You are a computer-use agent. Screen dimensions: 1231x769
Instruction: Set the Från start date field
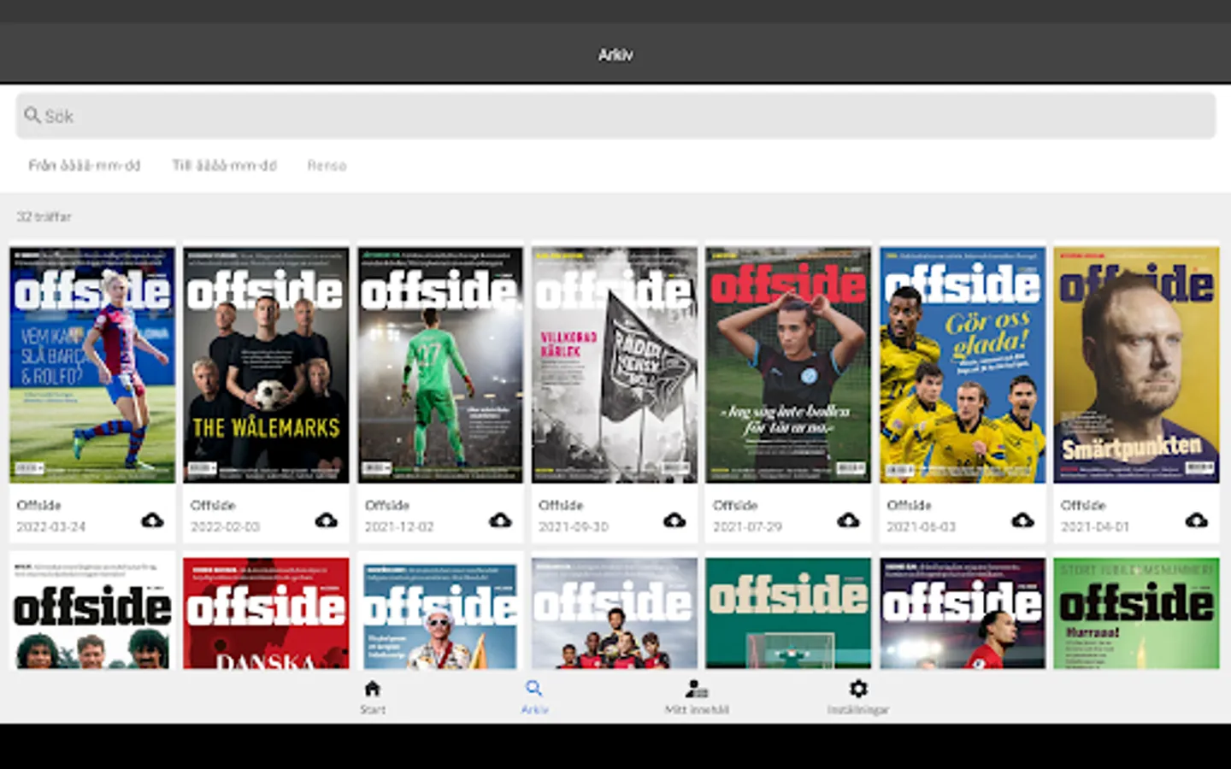85,165
